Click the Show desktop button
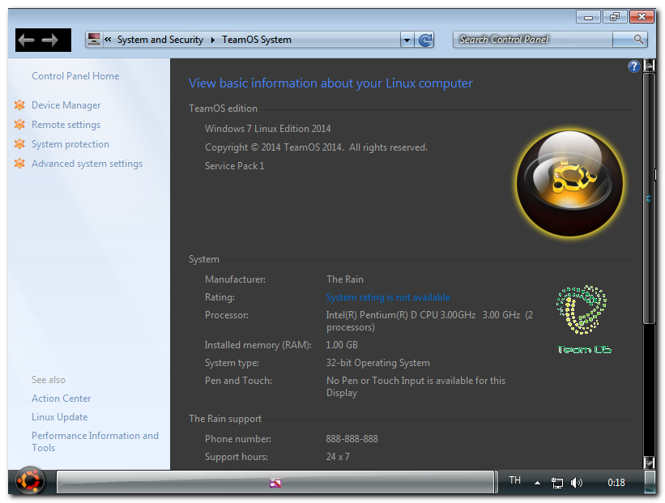 click(x=650, y=482)
